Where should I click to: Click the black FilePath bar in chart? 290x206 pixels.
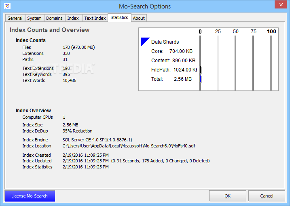[x=201, y=70]
